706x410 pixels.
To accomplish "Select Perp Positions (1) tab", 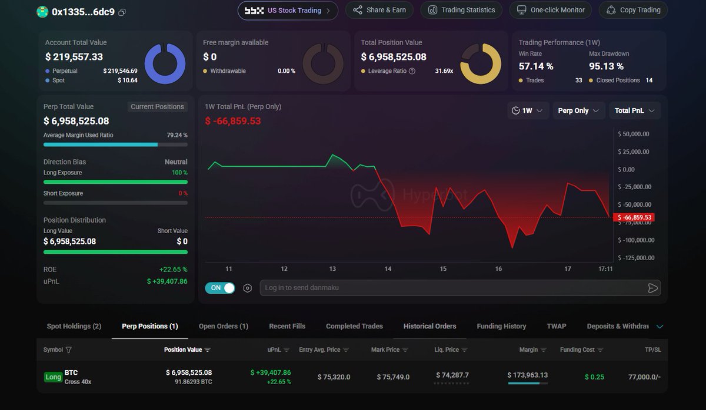I will (x=150, y=326).
